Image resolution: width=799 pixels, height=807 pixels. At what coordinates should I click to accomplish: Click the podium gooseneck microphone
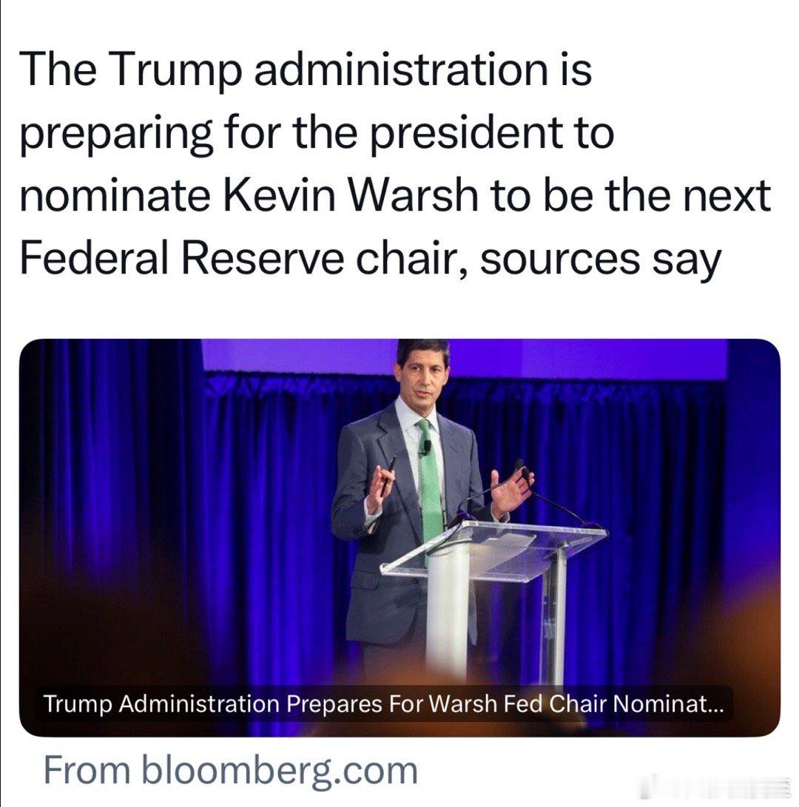[x=555, y=498]
